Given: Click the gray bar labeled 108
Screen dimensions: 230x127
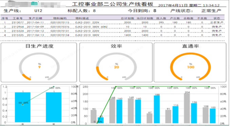Looking at the screenshot, I should click(x=206, y=115).
